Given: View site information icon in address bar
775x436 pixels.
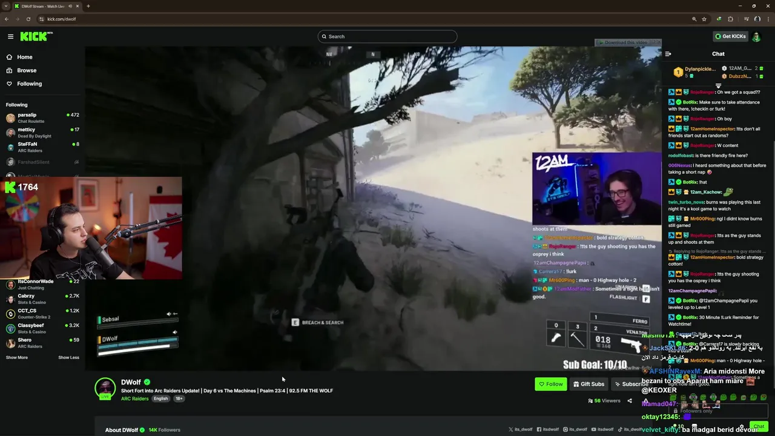Looking at the screenshot, I should pyautogui.click(x=41, y=19).
